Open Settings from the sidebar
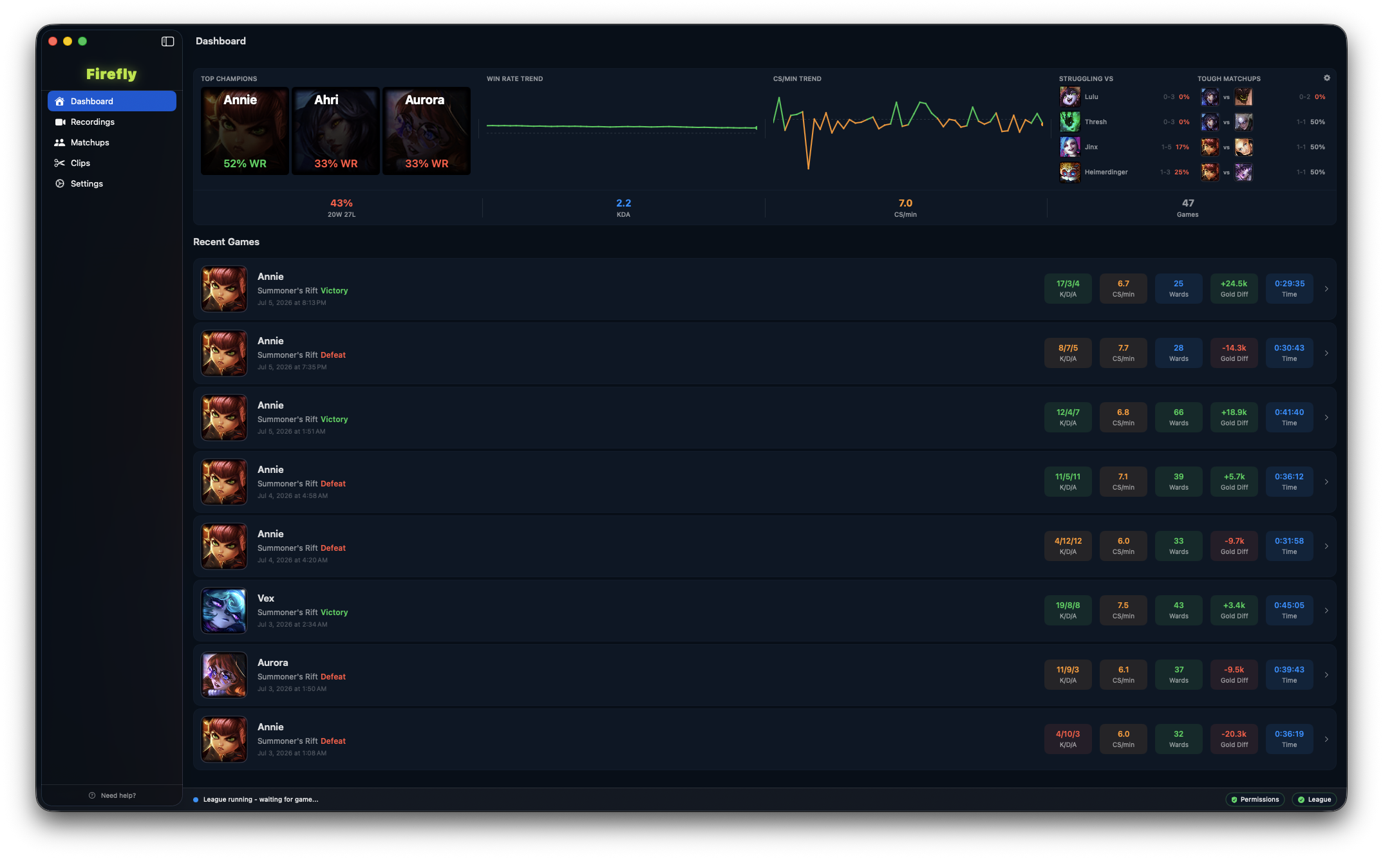Screen dimensions: 1383x859 click(112, 183)
